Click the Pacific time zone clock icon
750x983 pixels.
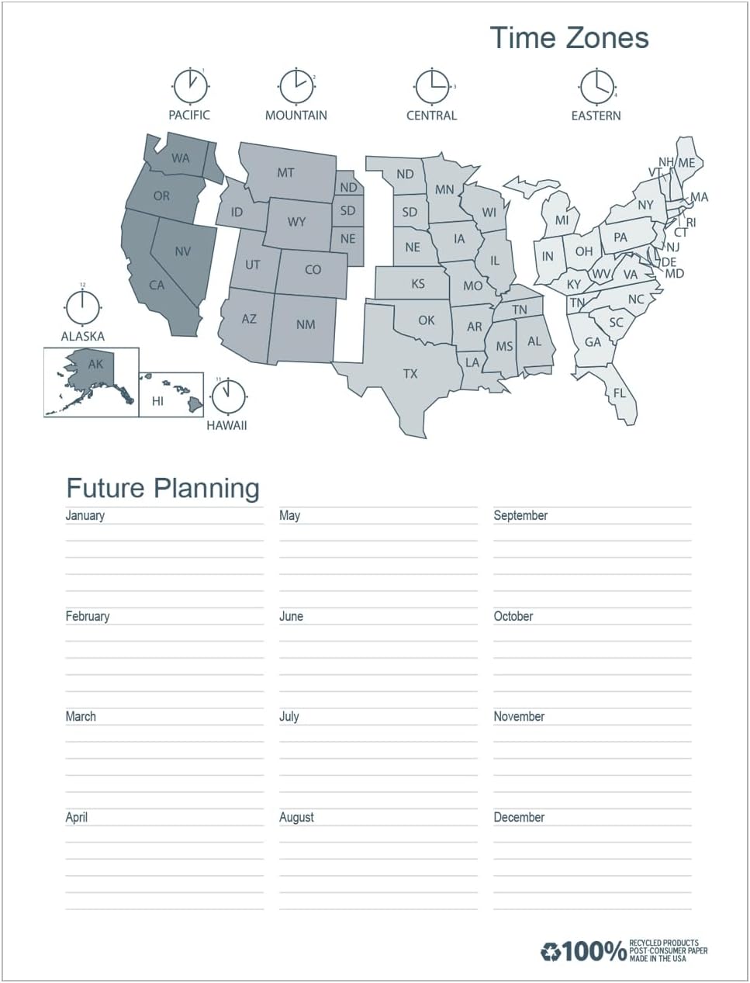pos(190,86)
